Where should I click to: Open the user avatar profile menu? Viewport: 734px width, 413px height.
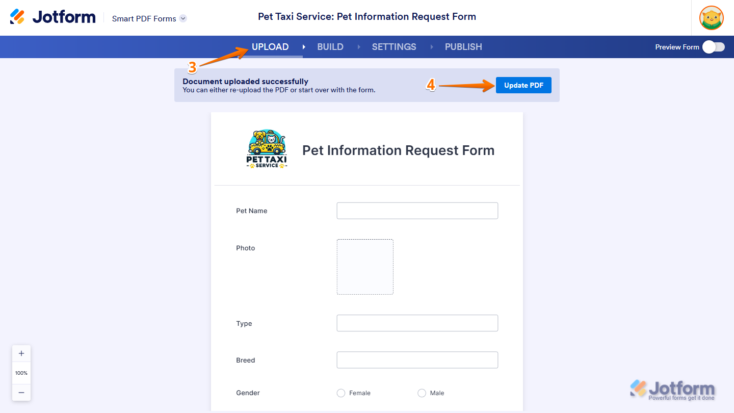pos(712,18)
